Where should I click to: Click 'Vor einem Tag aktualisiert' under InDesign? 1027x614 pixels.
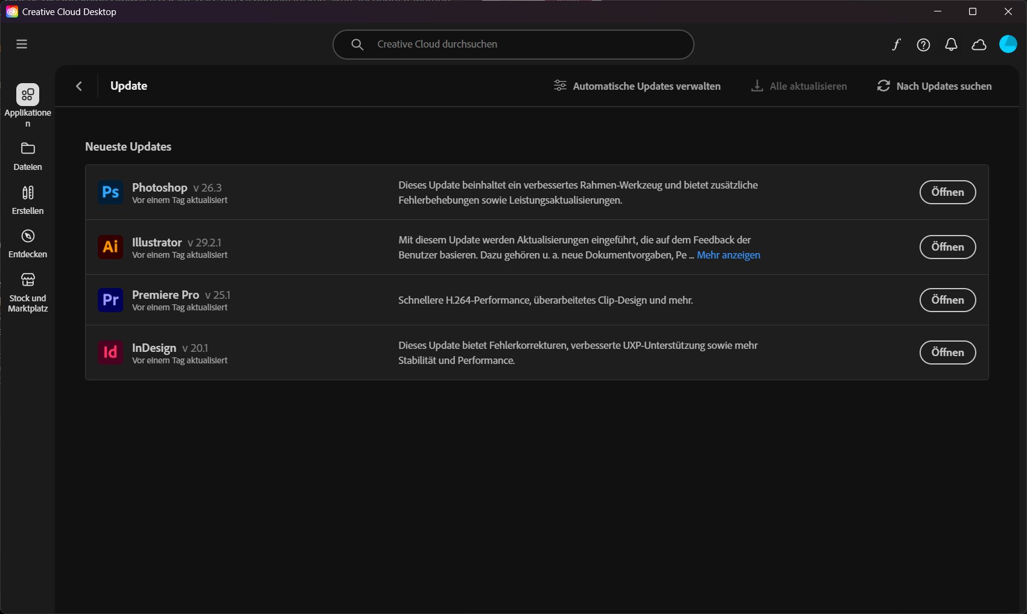(180, 360)
